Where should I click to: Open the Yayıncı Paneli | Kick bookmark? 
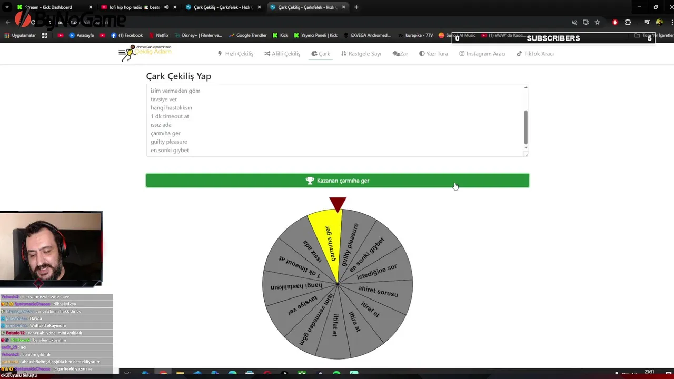click(316, 35)
